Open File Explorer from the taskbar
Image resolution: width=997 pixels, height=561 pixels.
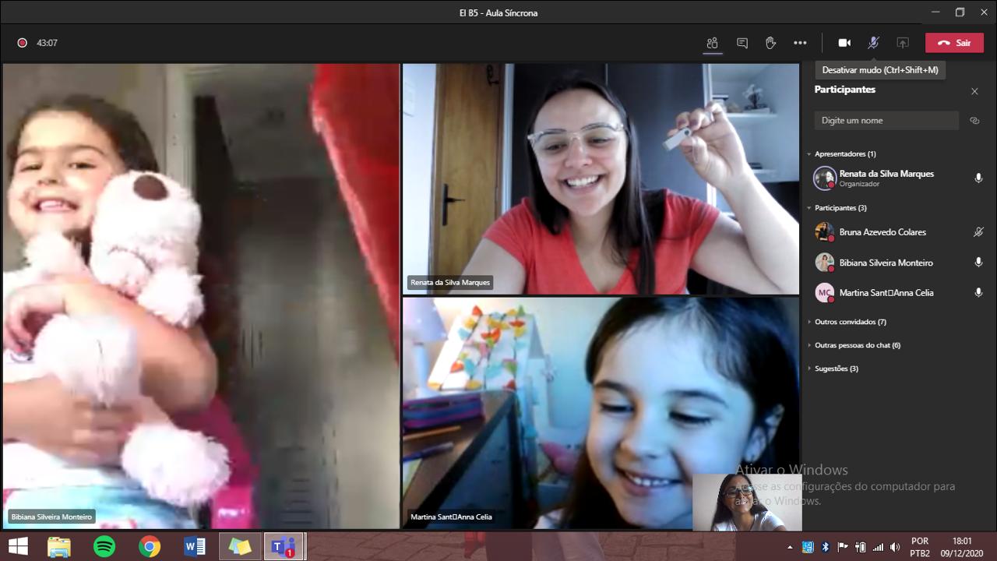coord(59,547)
